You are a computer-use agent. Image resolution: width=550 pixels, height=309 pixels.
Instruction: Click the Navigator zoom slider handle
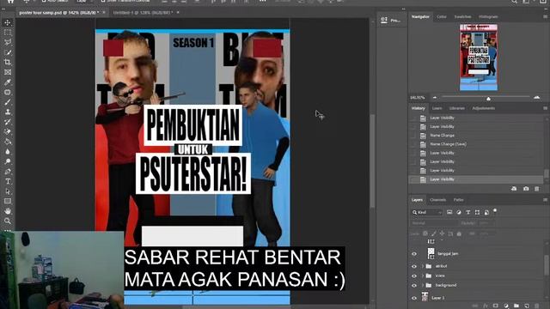click(x=488, y=99)
